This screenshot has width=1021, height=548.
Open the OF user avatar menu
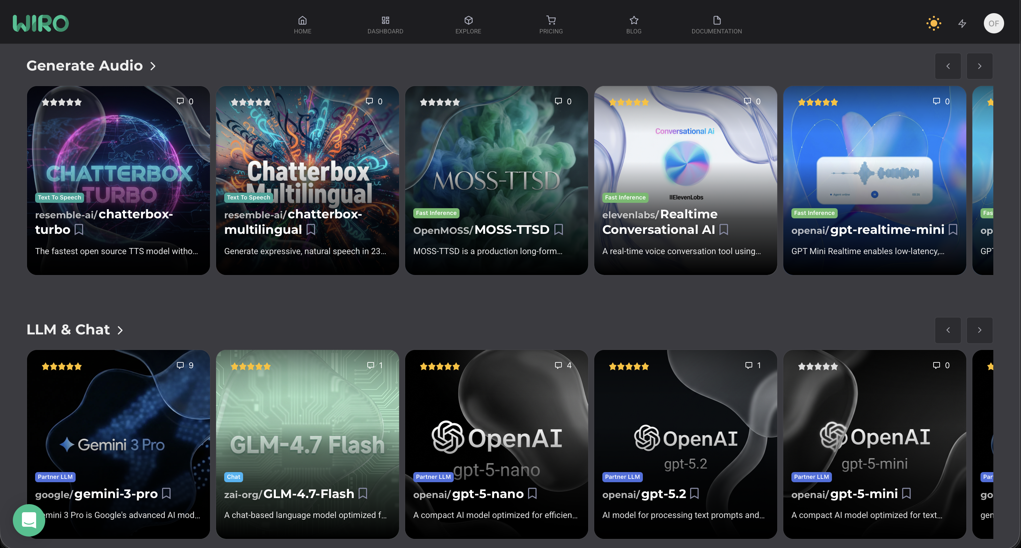point(993,23)
